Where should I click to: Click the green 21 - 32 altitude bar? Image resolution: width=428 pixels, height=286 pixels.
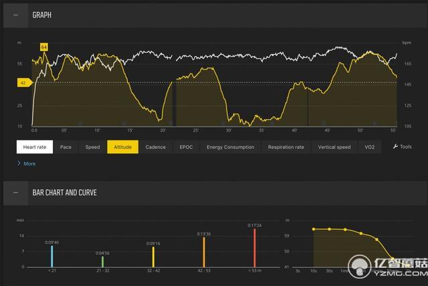tap(102, 261)
